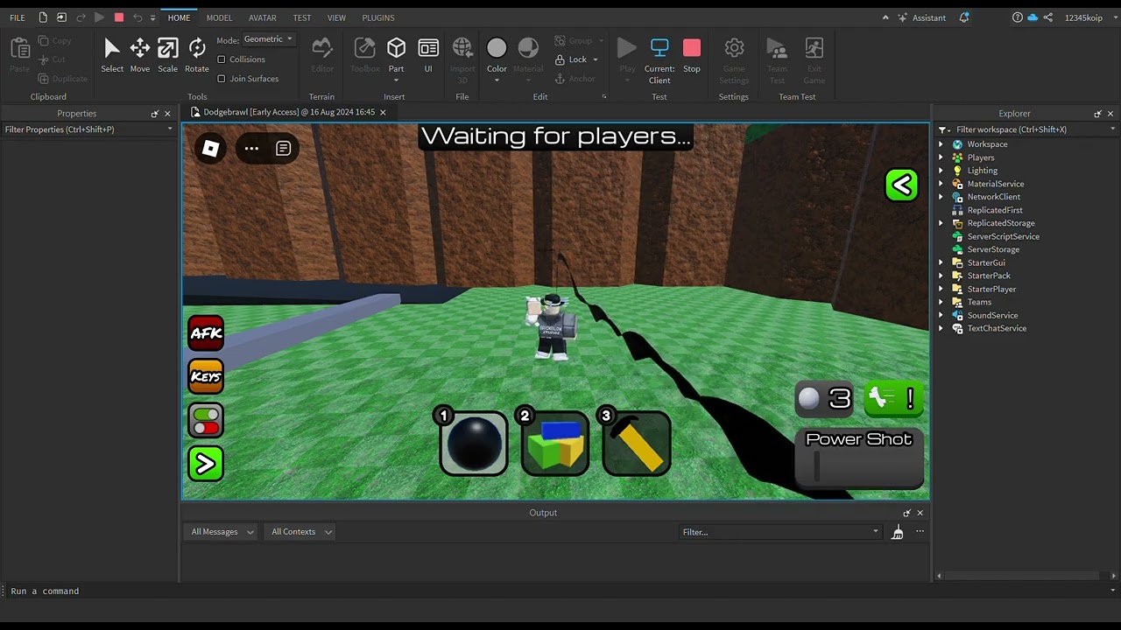This screenshot has width=1121, height=630.
Task: Click the AFK button in game
Action: pyautogui.click(x=206, y=333)
